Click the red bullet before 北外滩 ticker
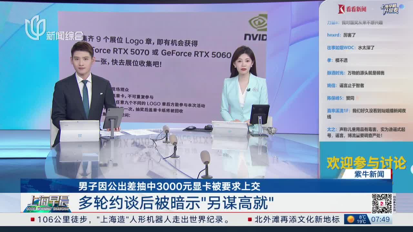The image size is (413, 232). pyautogui.click(x=250, y=220)
